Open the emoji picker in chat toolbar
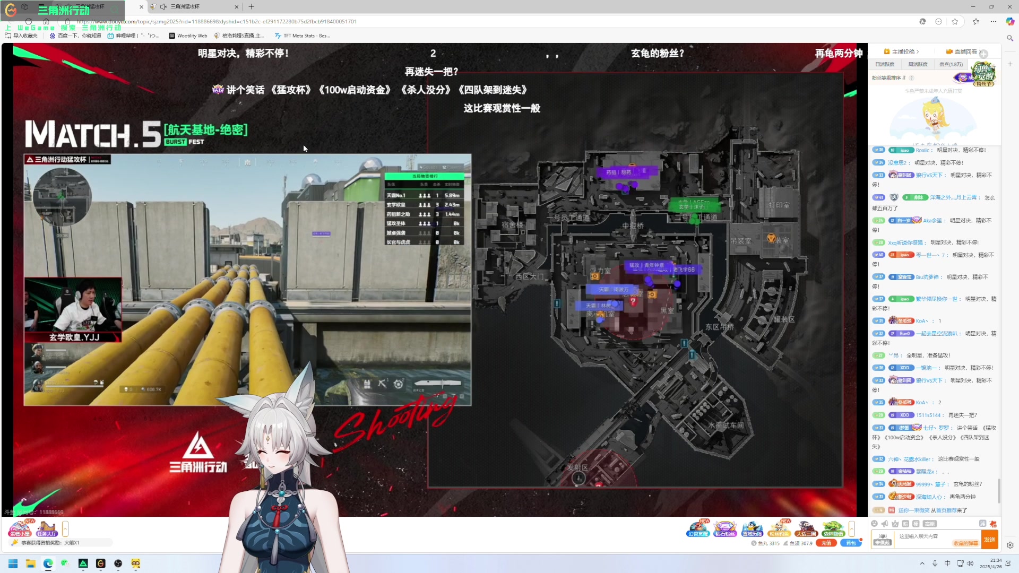The image size is (1019, 573). click(x=875, y=524)
